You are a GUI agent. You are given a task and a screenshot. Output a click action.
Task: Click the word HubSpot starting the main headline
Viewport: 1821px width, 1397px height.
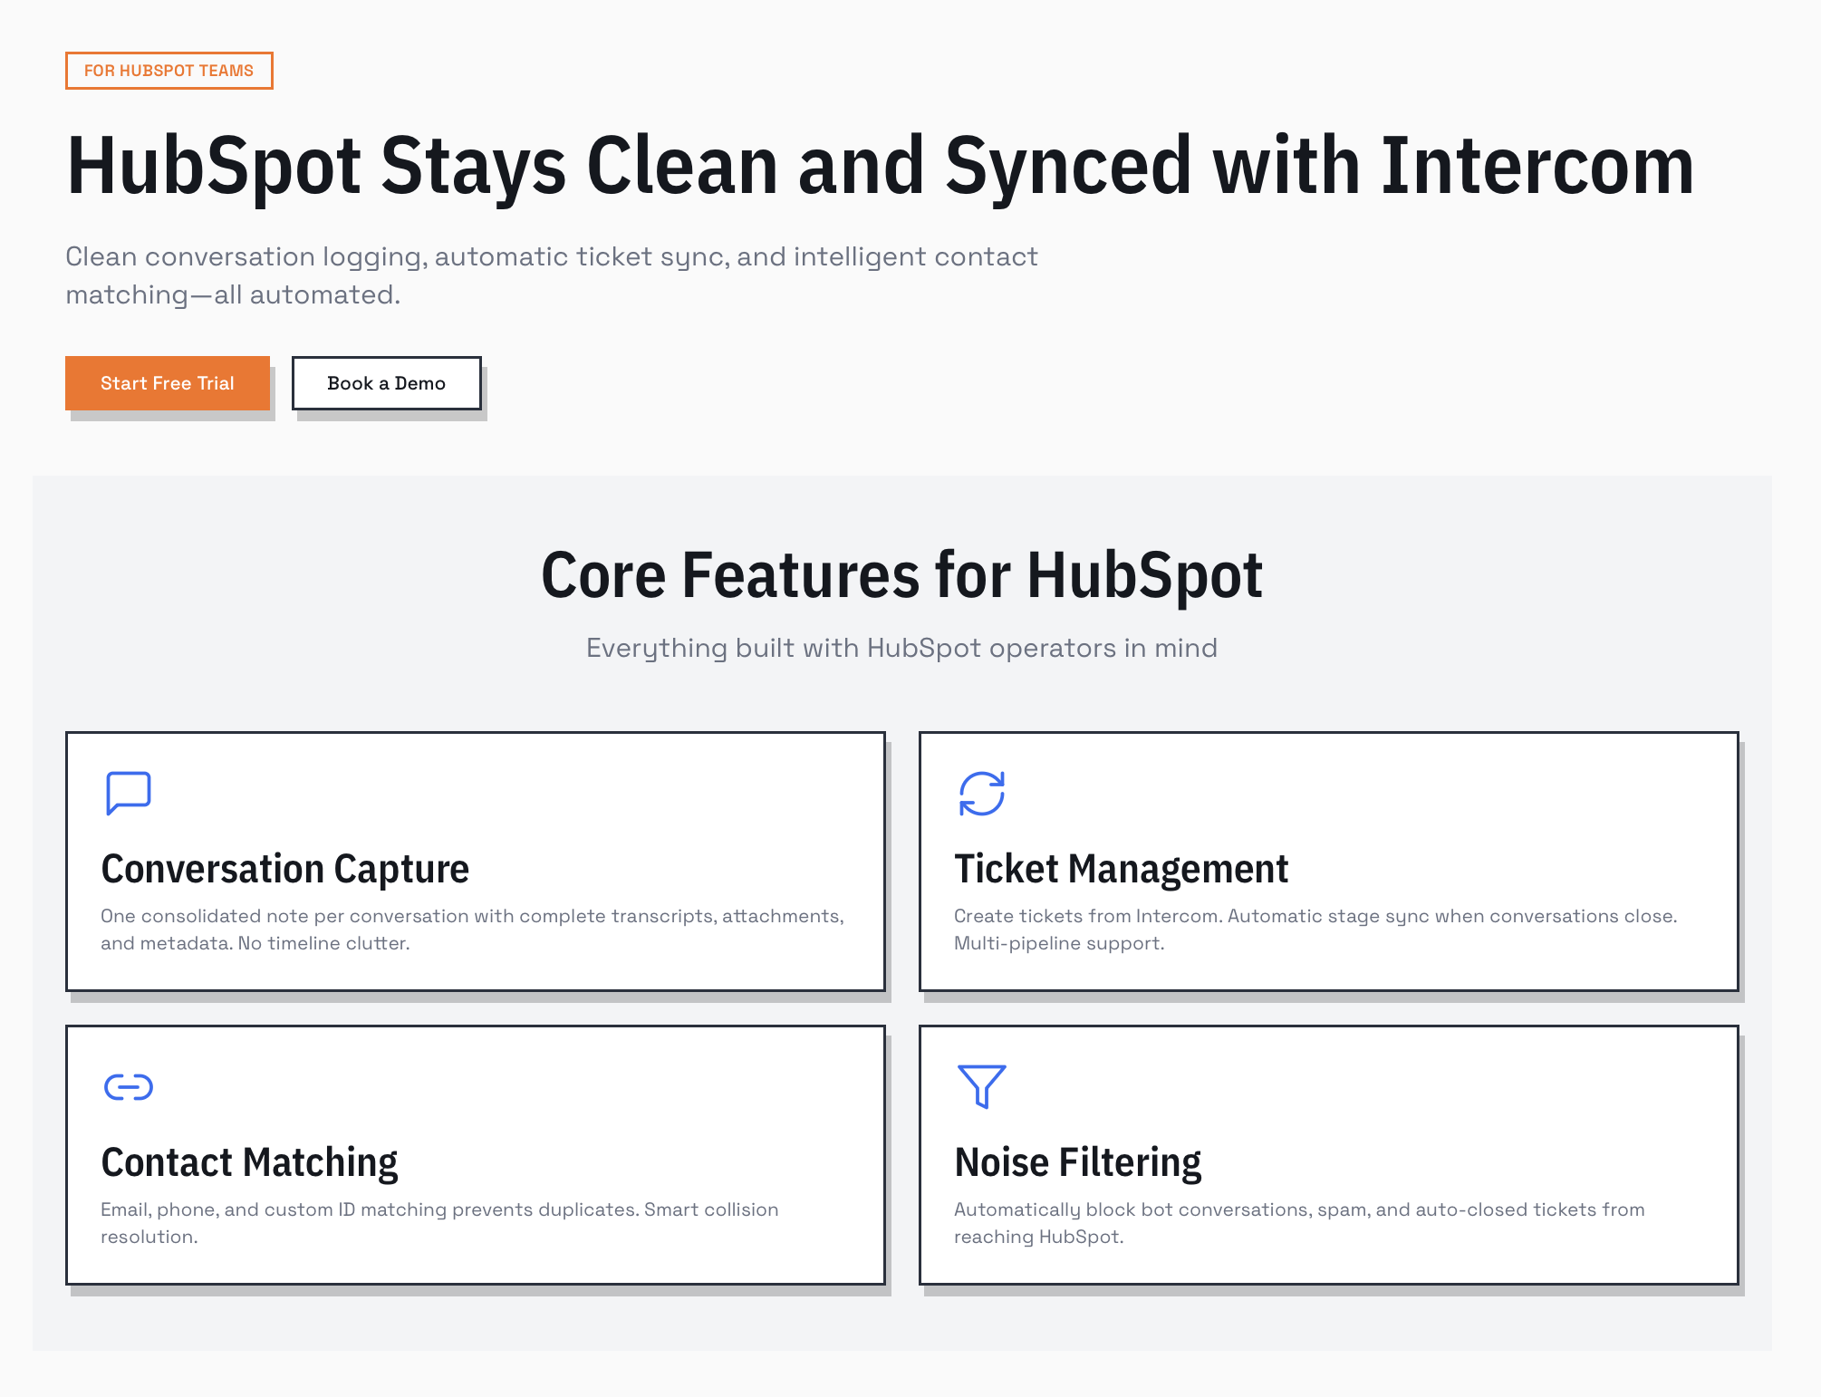click(215, 166)
